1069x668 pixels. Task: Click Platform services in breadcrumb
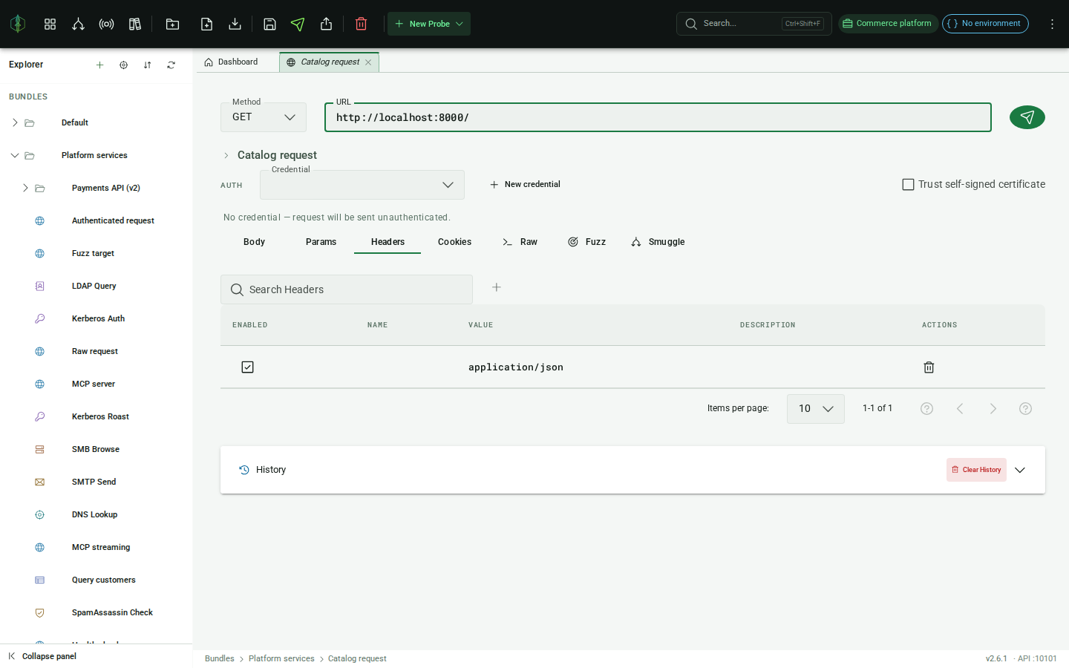[281, 658]
